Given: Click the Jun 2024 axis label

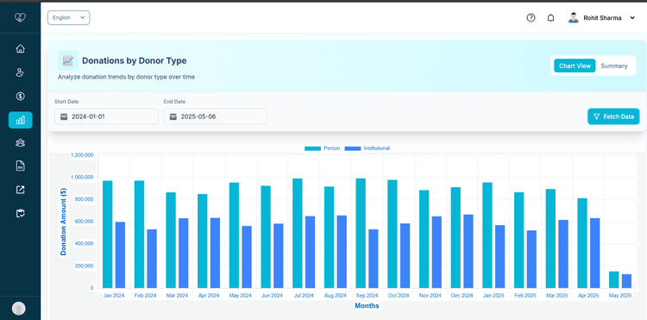Looking at the screenshot, I should pyautogui.click(x=272, y=296).
